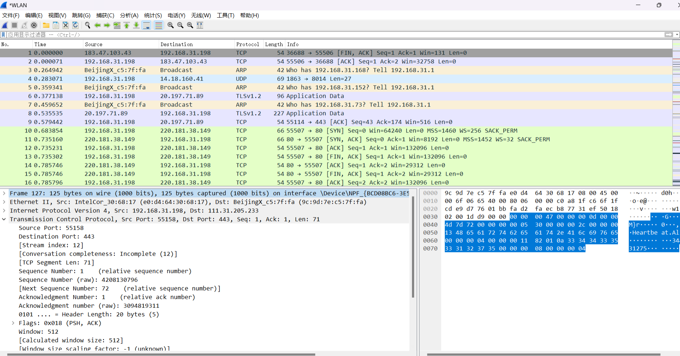This screenshot has height=356, width=680.
Task: Open the 统计(S) menu
Action: pos(153,15)
